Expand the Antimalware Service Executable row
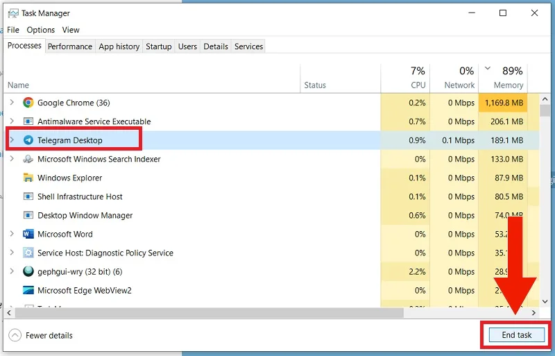555x356 pixels. coord(12,121)
